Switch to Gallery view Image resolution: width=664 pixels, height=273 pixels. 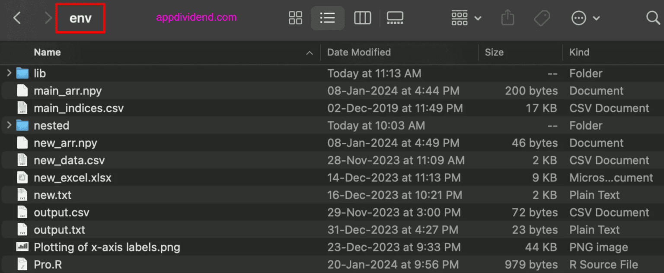(395, 18)
